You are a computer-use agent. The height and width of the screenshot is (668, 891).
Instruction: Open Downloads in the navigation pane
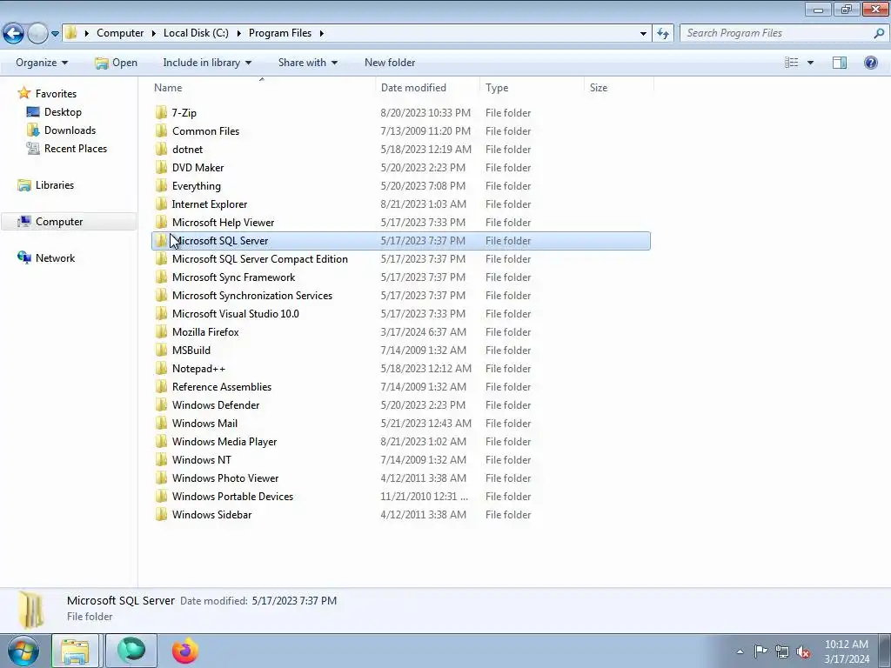coord(62,130)
